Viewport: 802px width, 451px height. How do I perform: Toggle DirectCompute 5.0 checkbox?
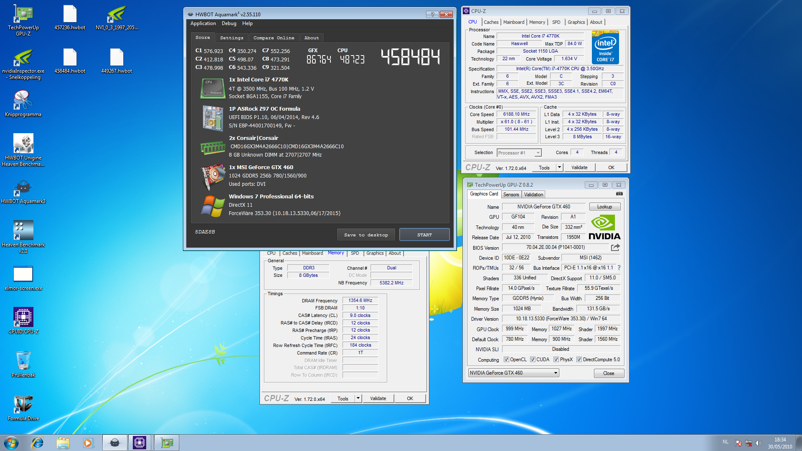[579, 360]
